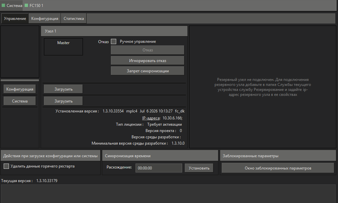Viewport: 338px width, 203px height.
Task: Click the Система button in left panel
Action: [x=20, y=101]
